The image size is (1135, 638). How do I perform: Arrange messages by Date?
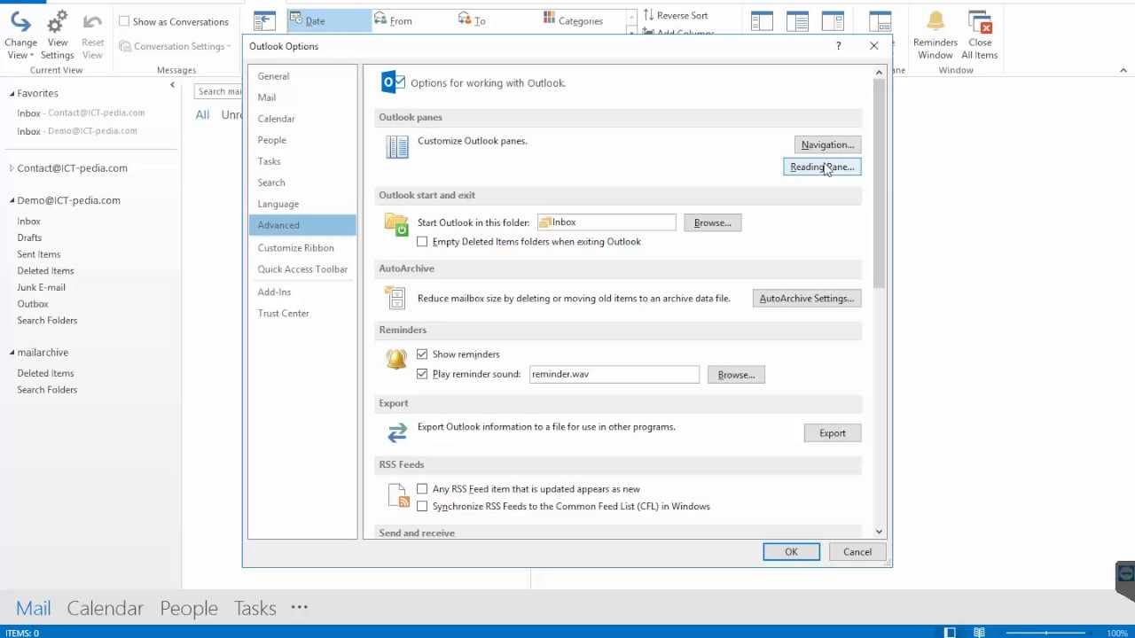pyautogui.click(x=329, y=20)
